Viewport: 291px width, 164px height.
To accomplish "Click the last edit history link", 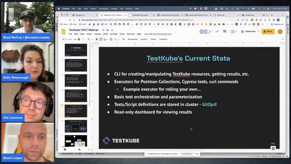I will click(x=158, y=34).
